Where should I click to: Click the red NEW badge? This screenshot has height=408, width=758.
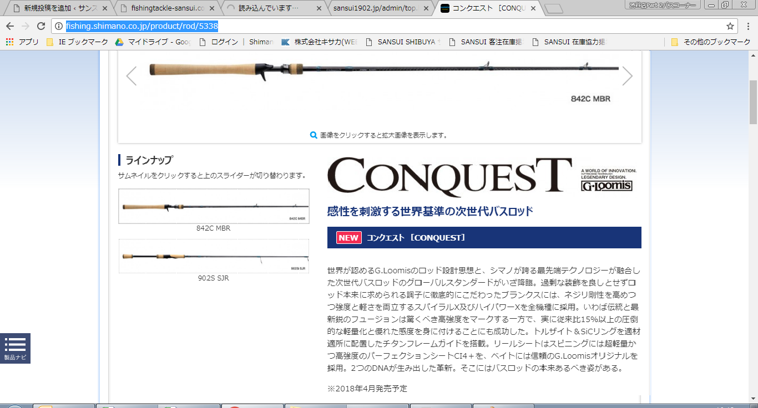pyautogui.click(x=348, y=238)
